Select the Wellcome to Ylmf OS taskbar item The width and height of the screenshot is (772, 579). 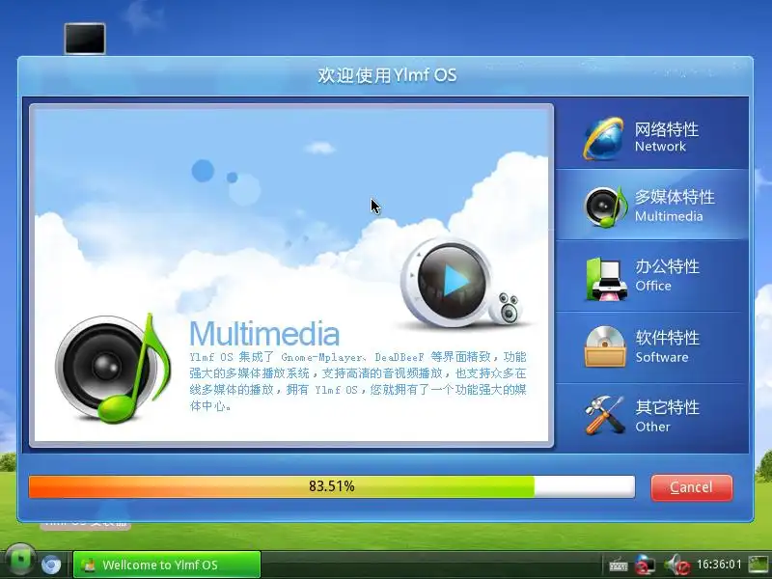click(x=166, y=565)
